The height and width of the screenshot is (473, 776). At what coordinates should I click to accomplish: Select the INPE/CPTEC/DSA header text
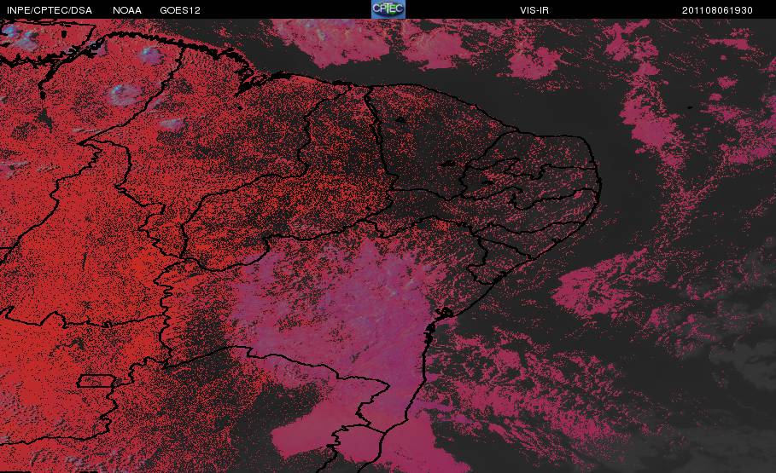[49, 10]
